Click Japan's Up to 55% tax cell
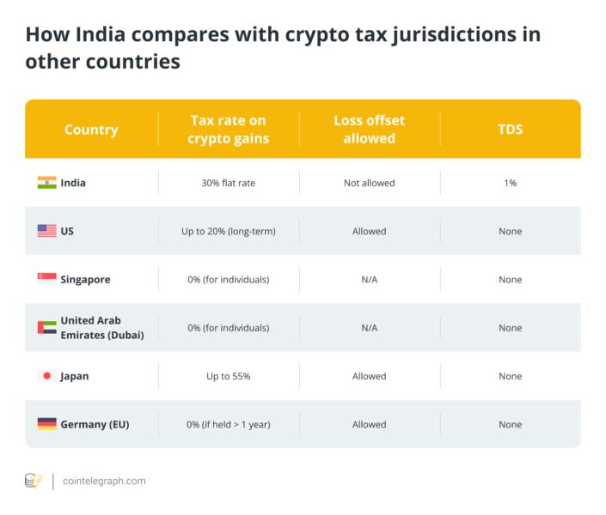606x515 pixels. tap(229, 376)
